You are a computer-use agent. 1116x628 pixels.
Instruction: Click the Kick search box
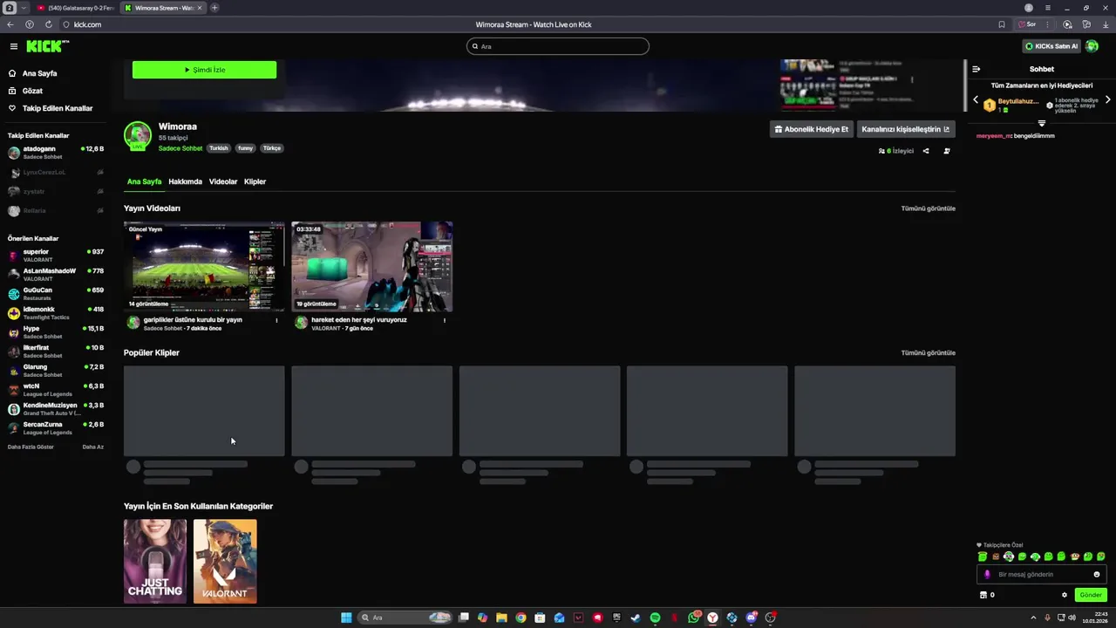coord(558,46)
